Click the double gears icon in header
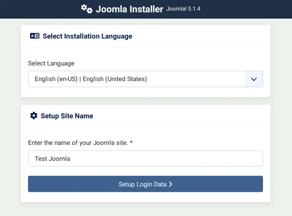292x216 pixels. tap(86, 9)
